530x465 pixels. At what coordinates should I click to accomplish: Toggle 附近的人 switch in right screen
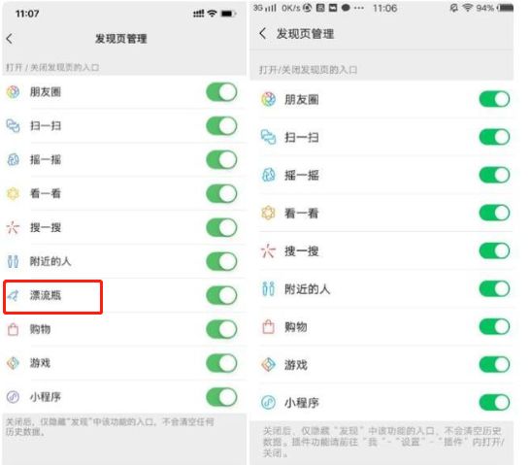(494, 289)
